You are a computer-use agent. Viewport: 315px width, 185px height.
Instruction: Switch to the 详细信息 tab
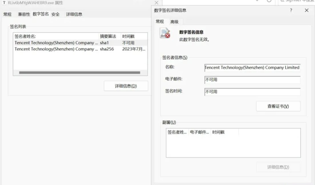click(74, 14)
